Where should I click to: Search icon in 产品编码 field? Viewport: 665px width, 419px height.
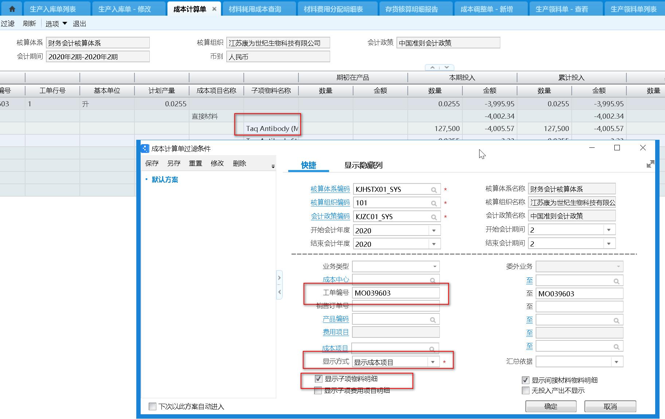433,320
